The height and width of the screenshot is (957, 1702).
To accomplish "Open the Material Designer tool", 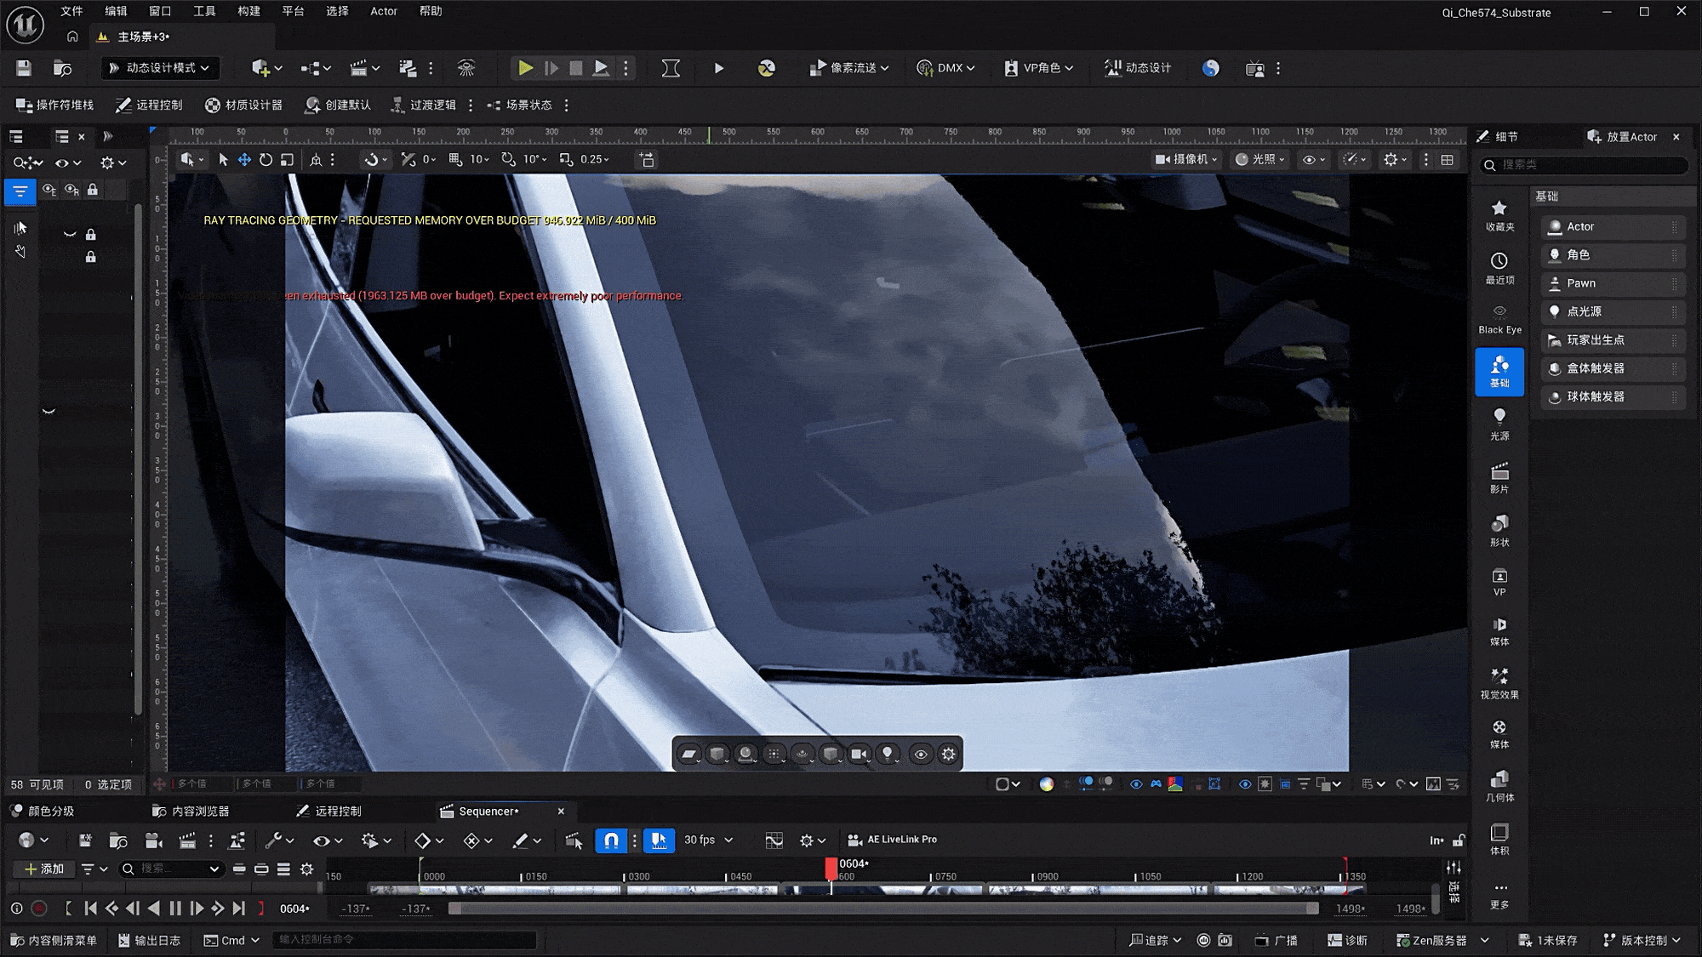I will (x=243, y=105).
